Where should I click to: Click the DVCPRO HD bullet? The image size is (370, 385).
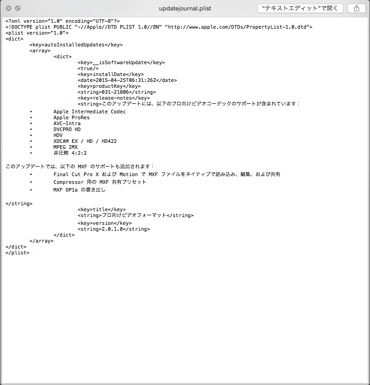point(67,129)
